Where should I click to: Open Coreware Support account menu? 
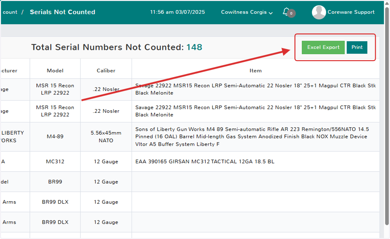(x=351, y=12)
